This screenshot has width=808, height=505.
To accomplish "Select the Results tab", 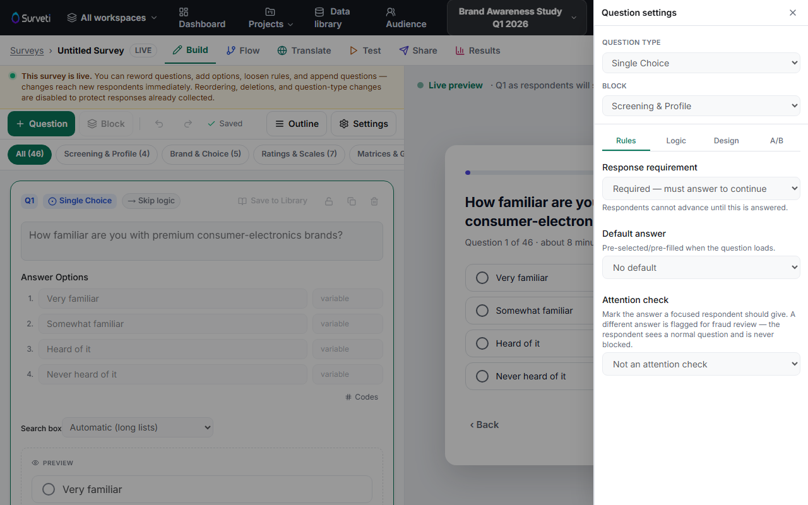I will click(477, 50).
